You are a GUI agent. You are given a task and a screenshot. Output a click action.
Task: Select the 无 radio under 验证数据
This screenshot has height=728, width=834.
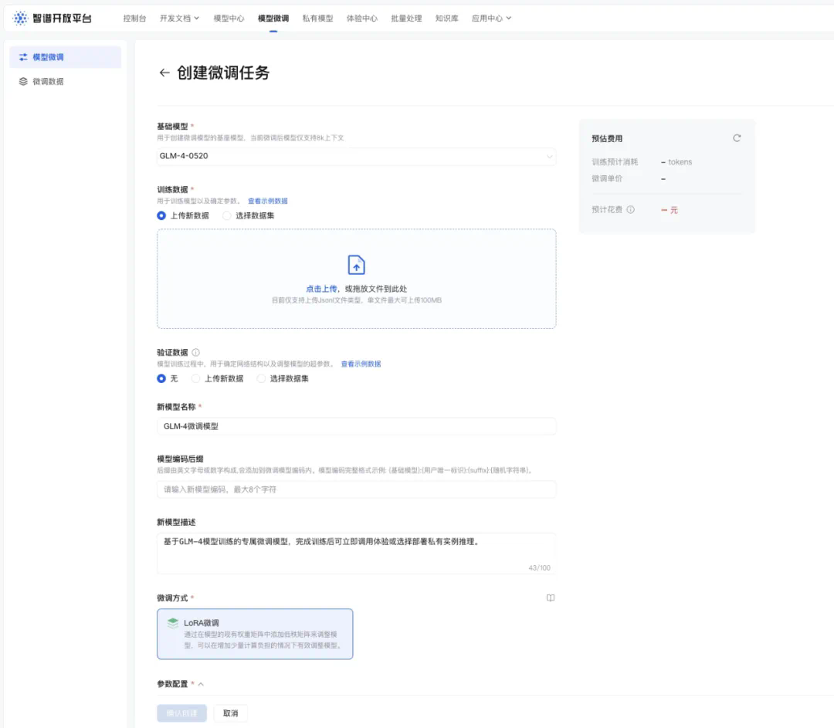(x=161, y=379)
